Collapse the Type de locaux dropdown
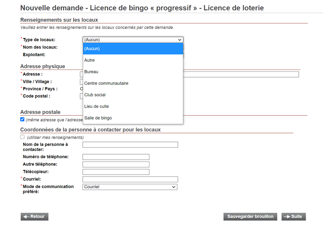Viewport: 323px width, 228px height. coord(133,40)
